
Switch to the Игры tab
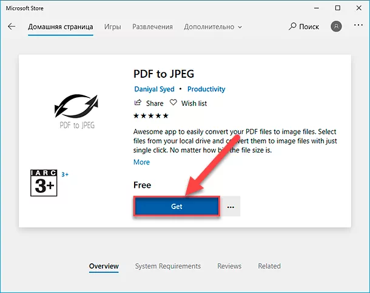pyautogui.click(x=113, y=27)
